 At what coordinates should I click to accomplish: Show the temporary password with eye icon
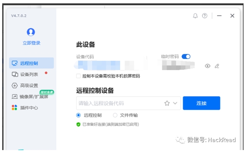pyautogui.click(x=207, y=66)
